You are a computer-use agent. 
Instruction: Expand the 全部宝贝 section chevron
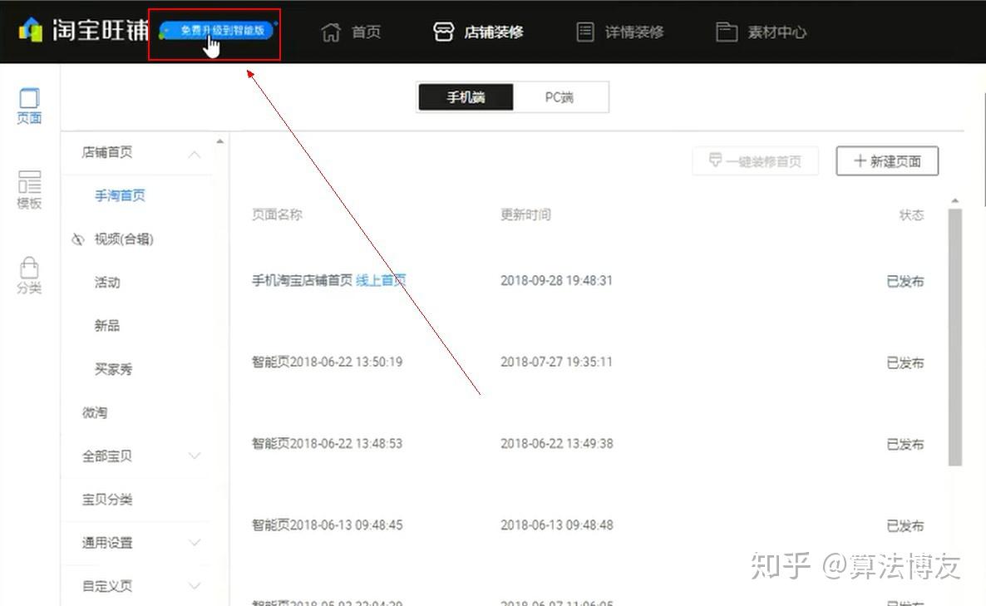195,456
